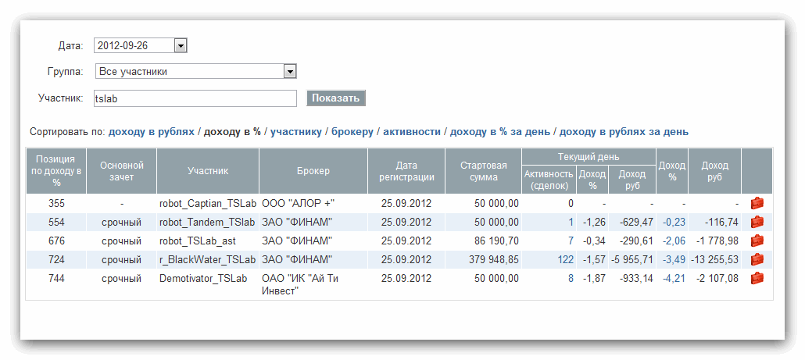
Task: Click activity value 122 for r_BlackWater_TSLab
Action: pos(565,259)
